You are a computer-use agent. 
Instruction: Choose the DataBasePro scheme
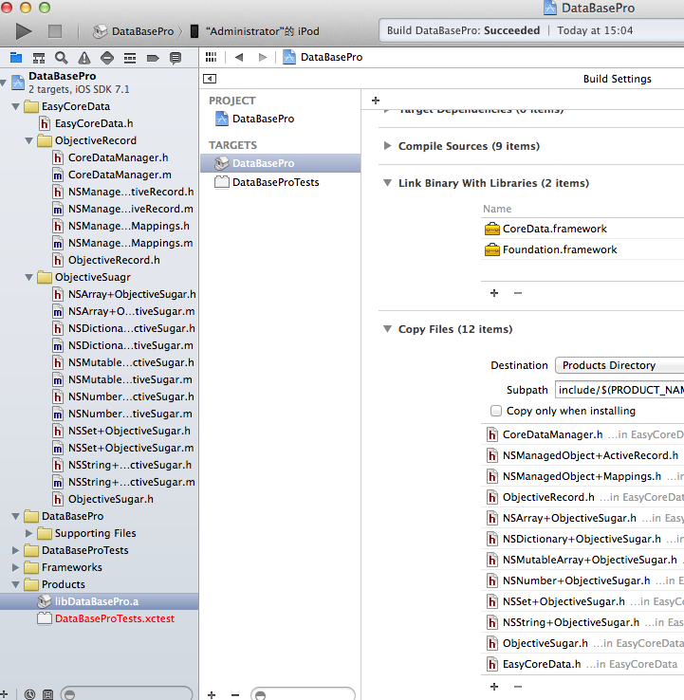134,31
